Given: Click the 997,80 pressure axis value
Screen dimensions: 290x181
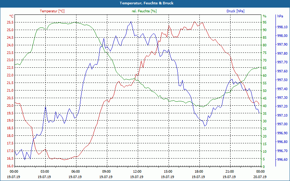Looking at the screenshot, I should click(x=282, y=53).
